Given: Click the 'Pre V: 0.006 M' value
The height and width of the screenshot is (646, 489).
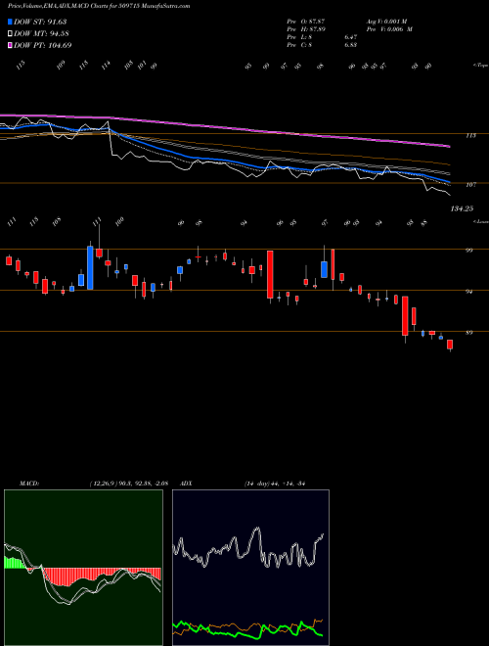Looking at the screenshot, I should [x=389, y=29].
